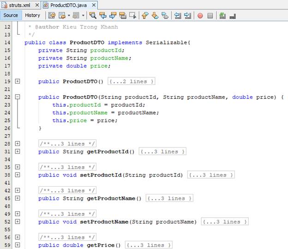Viewport: 288px width, 249px height.
Task: Click the collapsed Javadoc box on line 42
Action: pos(67,190)
